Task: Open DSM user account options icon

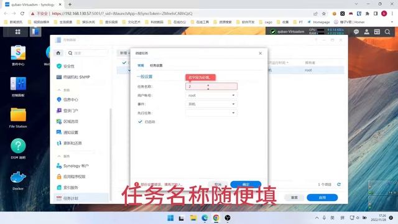Action: (366, 32)
